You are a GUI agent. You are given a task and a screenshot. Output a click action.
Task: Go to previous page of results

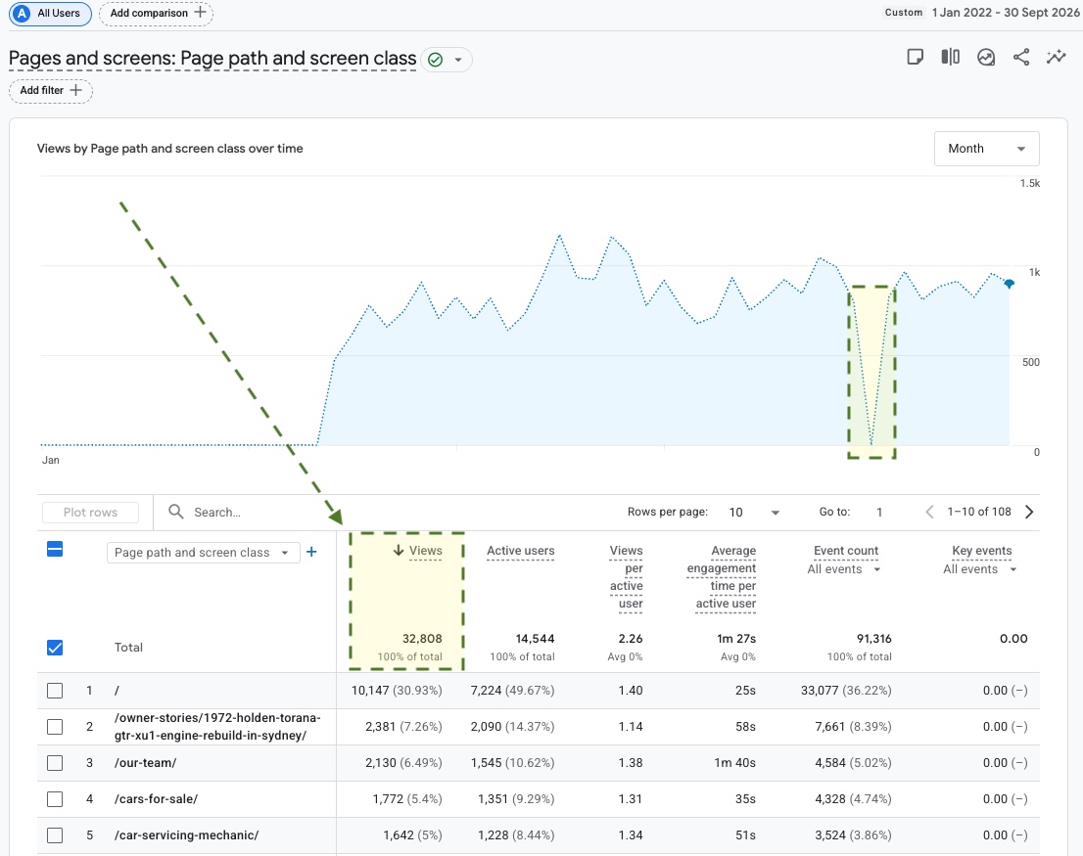pos(929,512)
